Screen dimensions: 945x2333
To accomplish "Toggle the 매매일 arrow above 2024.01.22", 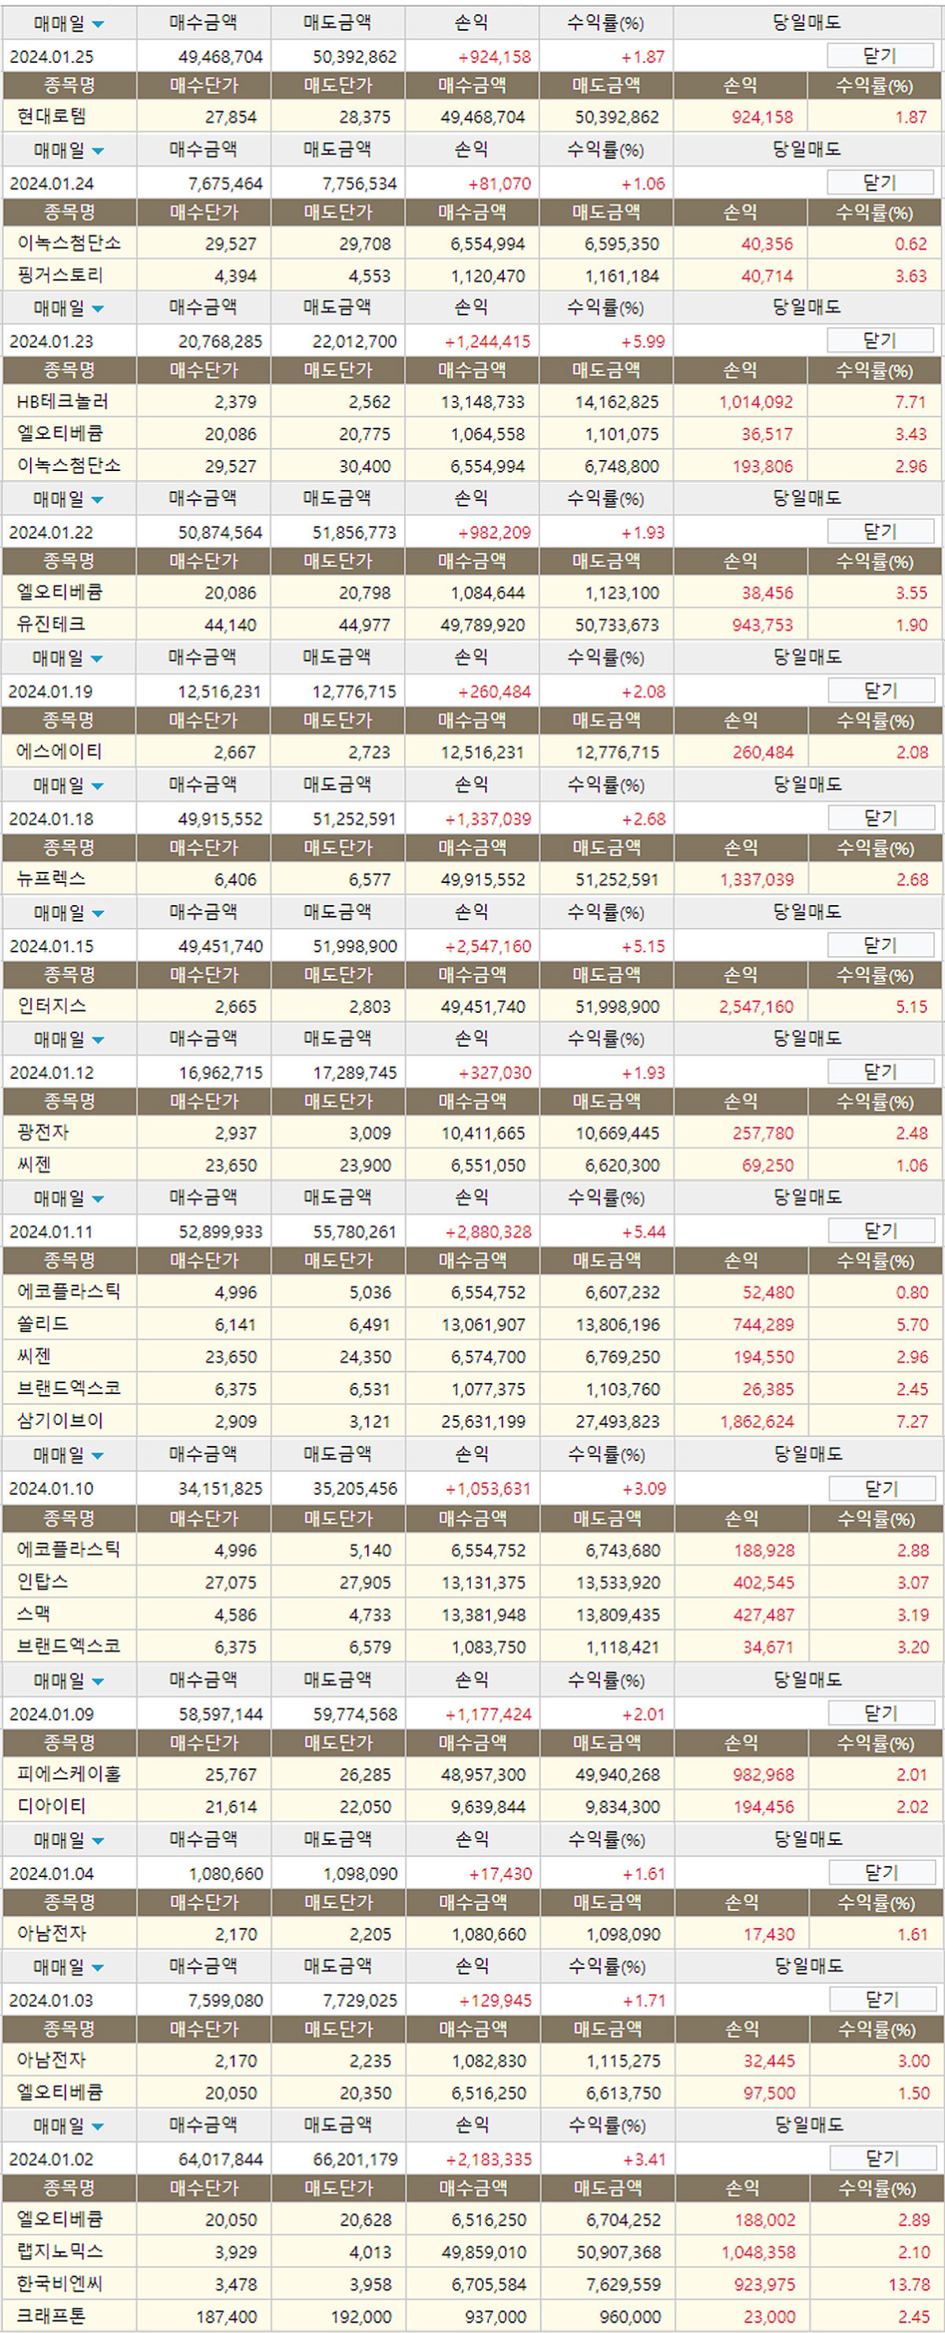I will pyautogui.click(x=98, y=500).
